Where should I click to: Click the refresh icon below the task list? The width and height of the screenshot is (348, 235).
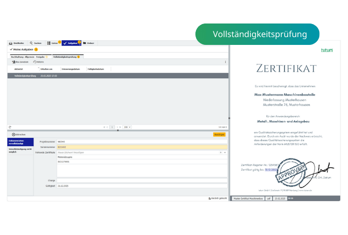[10, 127]
